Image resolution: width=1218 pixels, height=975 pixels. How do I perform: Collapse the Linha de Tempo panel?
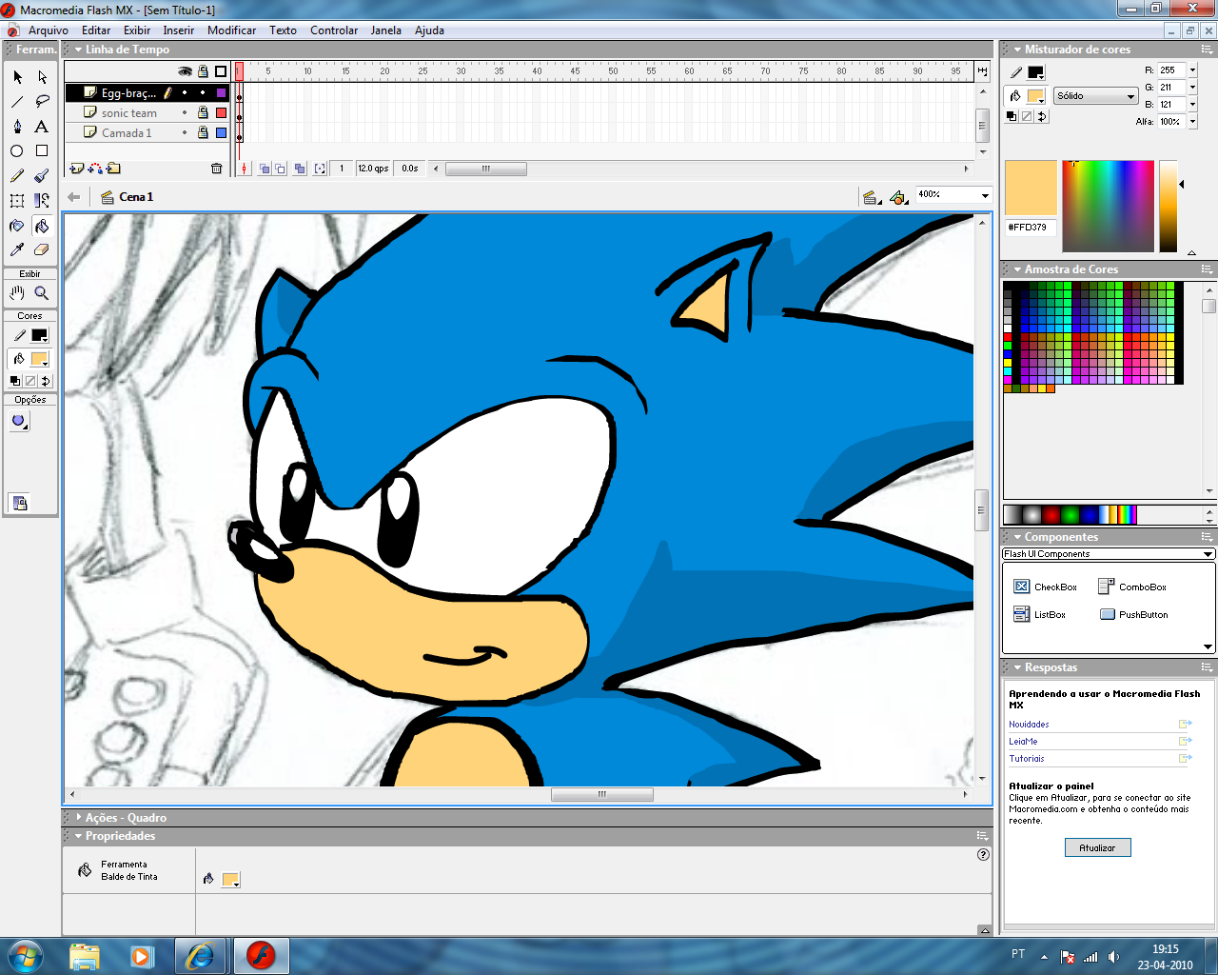pyautogui.click(x=78, y=50)
